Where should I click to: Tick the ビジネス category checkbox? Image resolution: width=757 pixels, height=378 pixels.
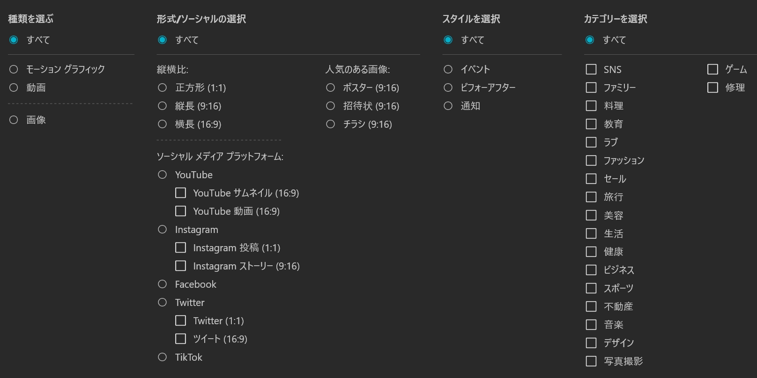click(591, 270)
